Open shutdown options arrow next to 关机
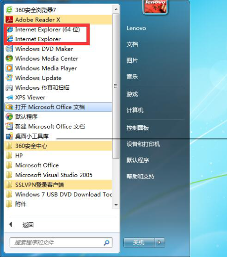This screenshot has width=227, height=257. (x=159, y=242)
